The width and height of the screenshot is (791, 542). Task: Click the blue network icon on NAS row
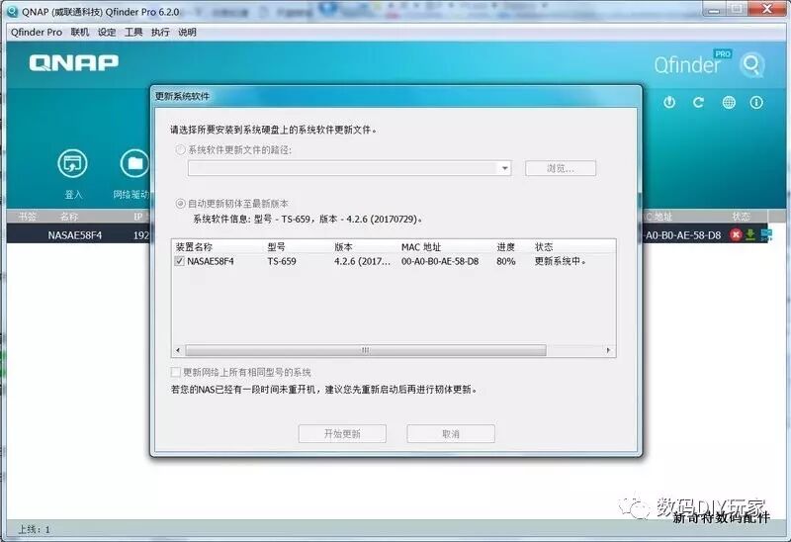[765, 234]
